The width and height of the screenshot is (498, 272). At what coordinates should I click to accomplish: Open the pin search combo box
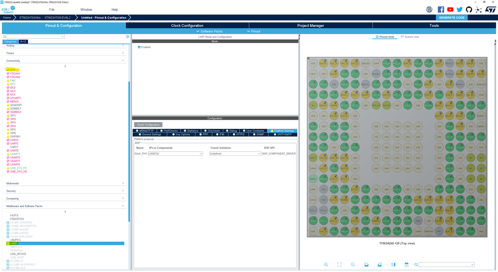(x=447, y=265)
